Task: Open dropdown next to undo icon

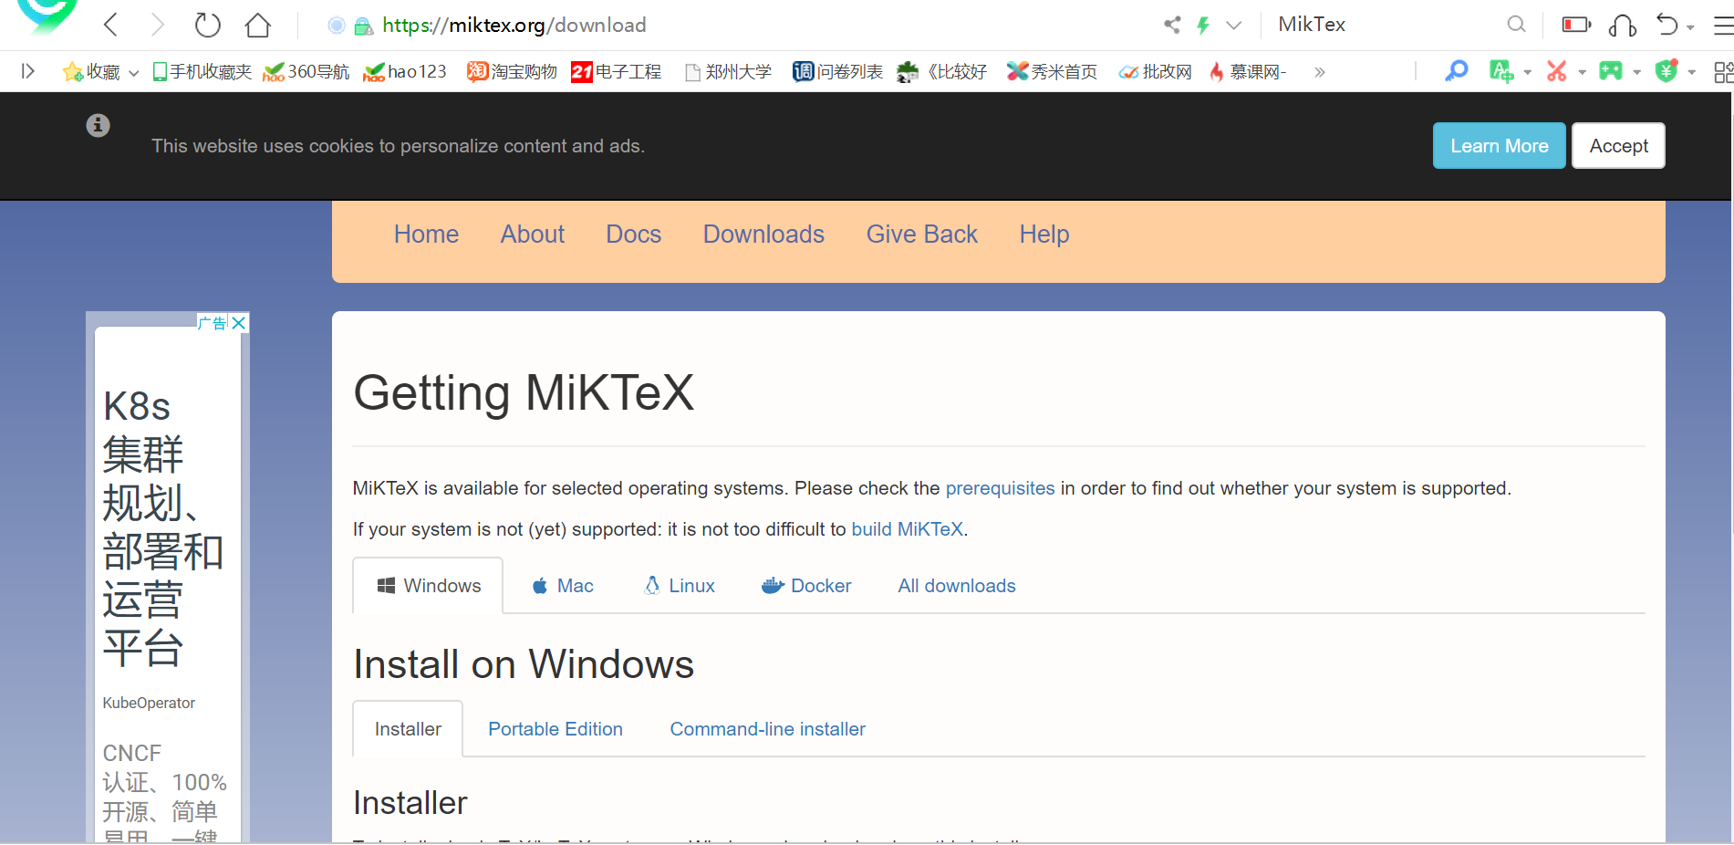Action: point(1690,27)
